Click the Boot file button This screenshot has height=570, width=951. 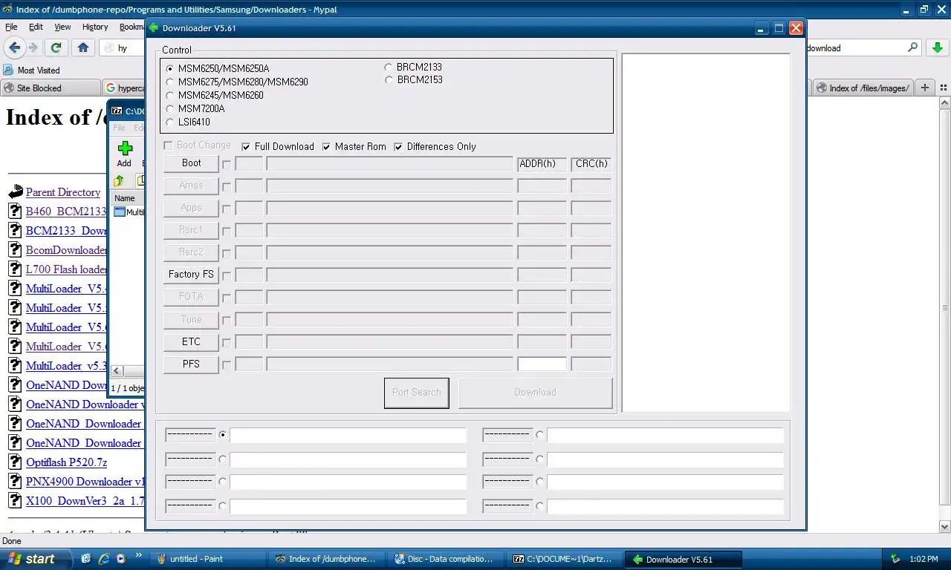pos(191,163)
